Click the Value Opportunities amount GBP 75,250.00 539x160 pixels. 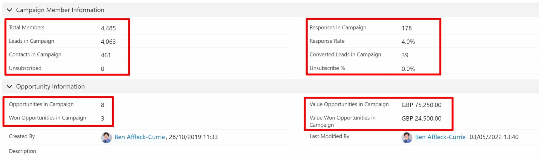tap(422, 105)
